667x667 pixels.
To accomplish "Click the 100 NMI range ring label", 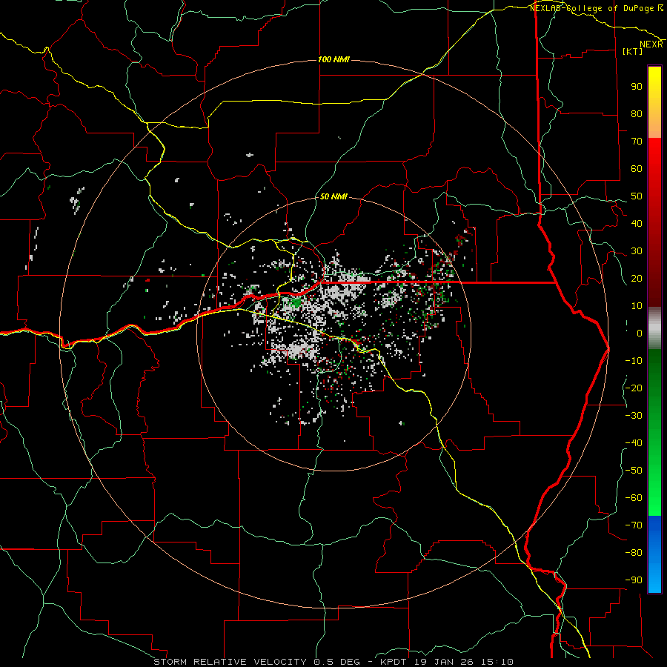I will click(x=334, y=59).
